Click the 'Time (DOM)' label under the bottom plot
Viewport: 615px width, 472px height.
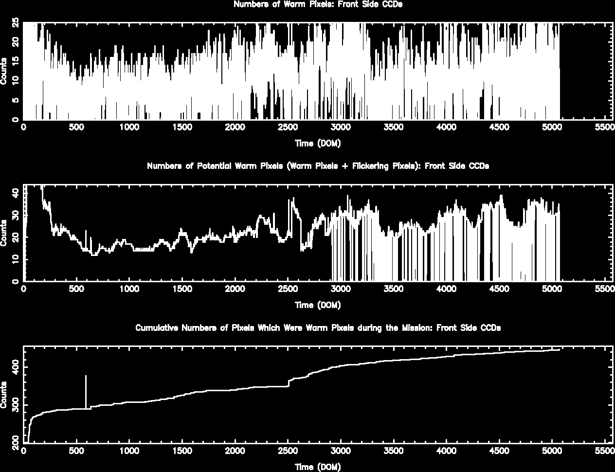pos(318,467)
